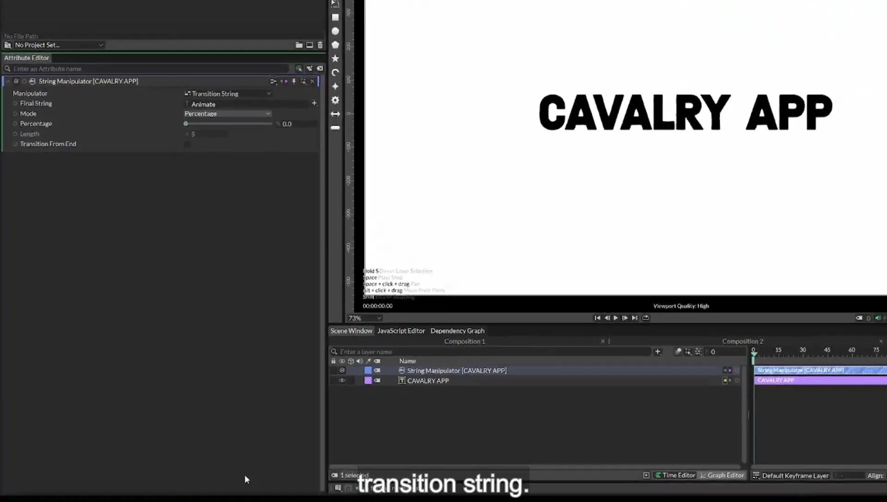Viewport: 887px width, 502px height.
Task: Toggle viewport audio speaker icon
Action: [878, 318]
